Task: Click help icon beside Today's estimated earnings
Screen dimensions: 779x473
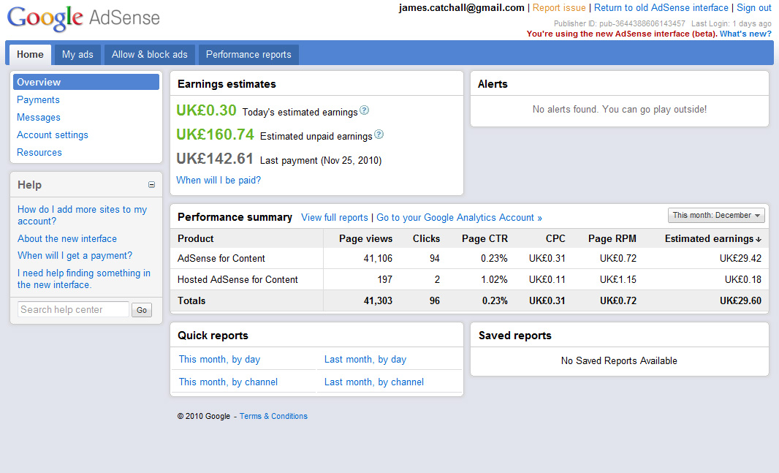Action: [x=365, y=111]
